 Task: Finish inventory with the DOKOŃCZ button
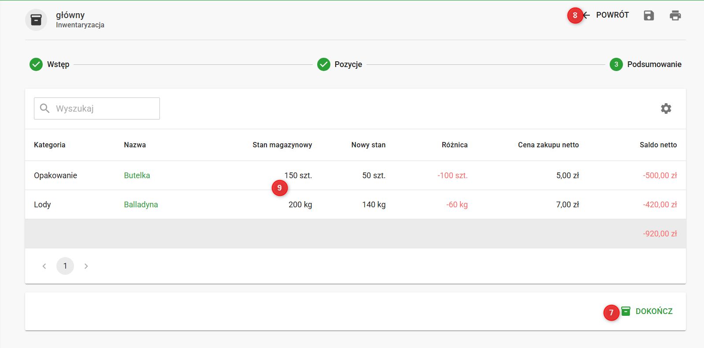tap(647, 311)
